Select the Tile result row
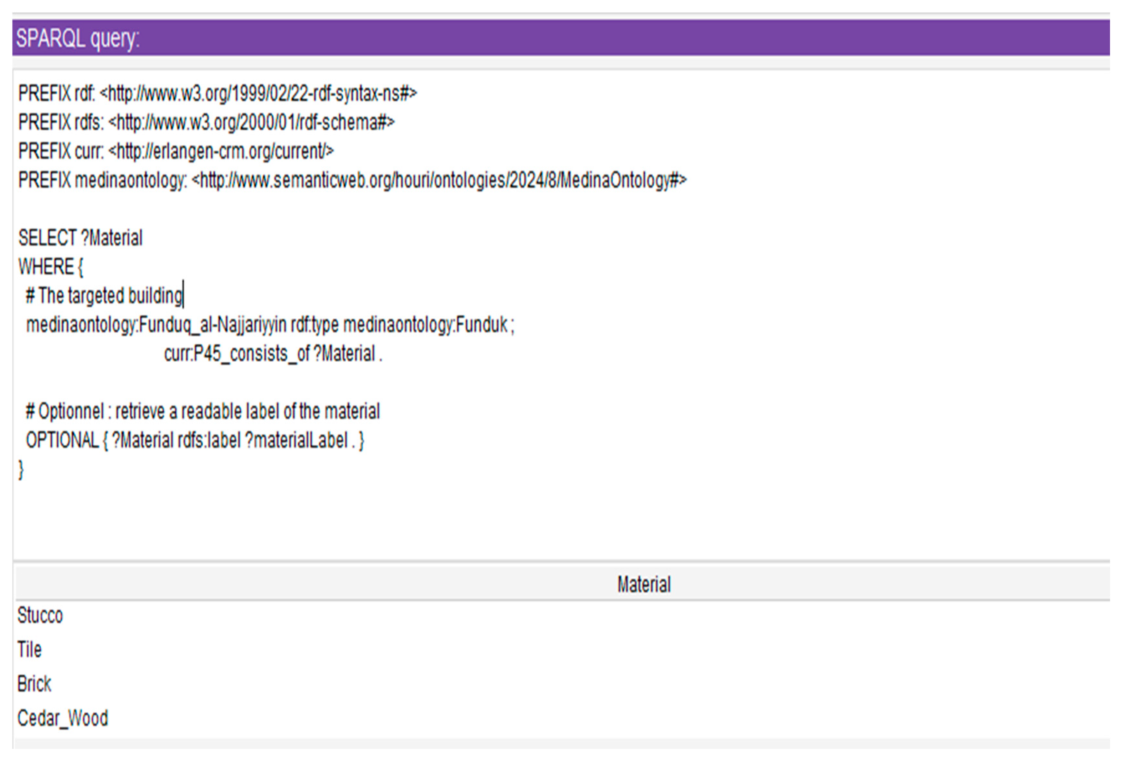 point(30,650)
